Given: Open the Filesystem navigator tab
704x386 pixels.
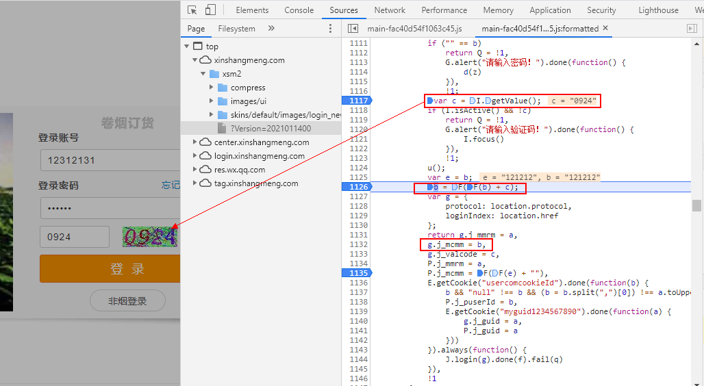Looking at the screenshot, I should coord(236,29).
